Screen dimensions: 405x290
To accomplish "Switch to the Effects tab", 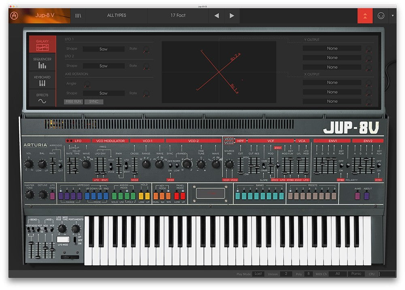I will tap(42, 98).
